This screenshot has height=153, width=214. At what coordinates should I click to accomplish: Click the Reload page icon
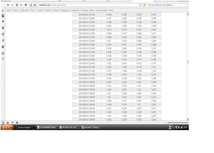coord(17,5)
